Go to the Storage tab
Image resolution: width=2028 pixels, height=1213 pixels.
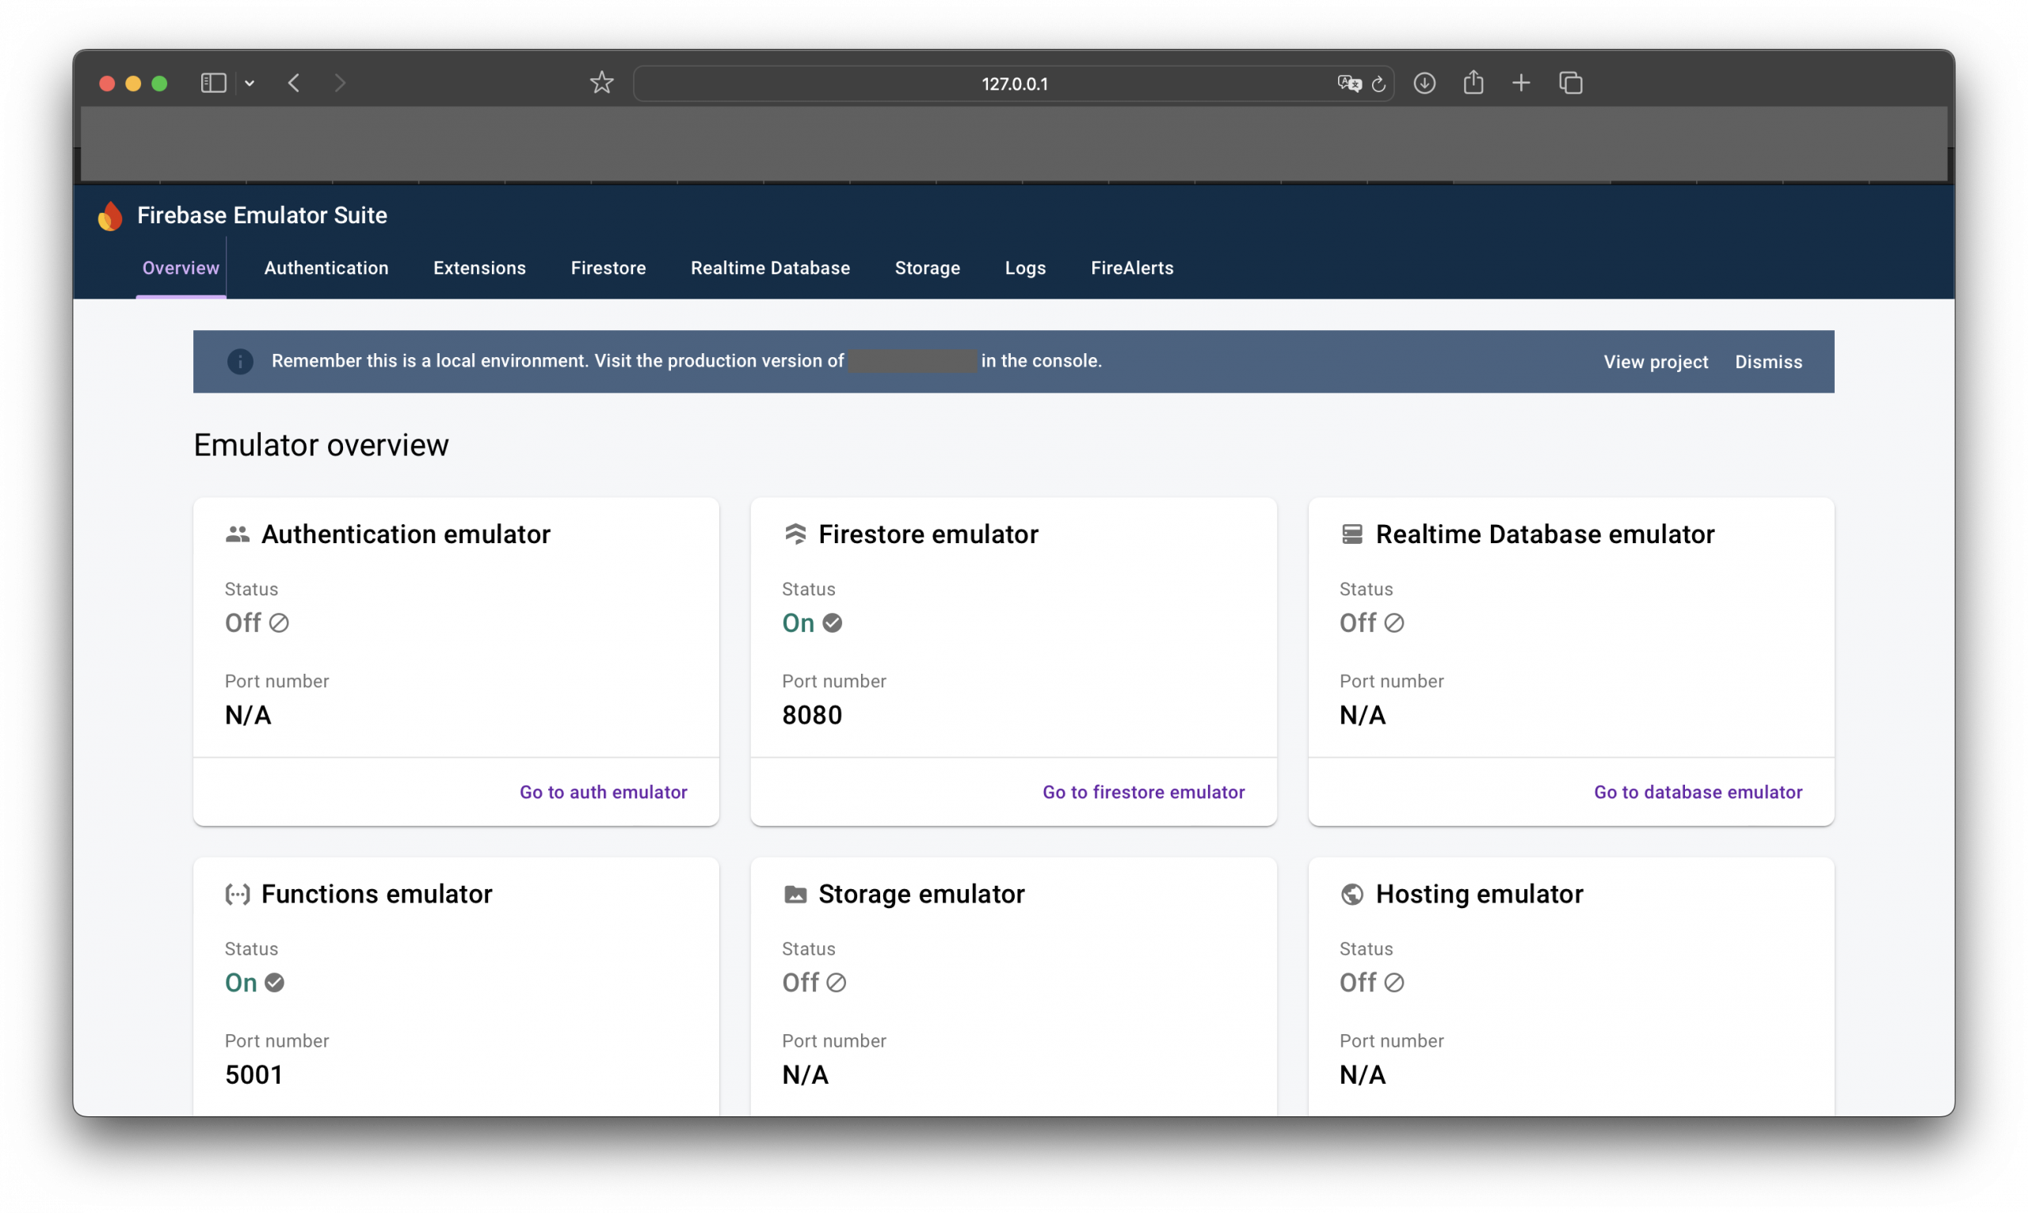coord(928,268)
